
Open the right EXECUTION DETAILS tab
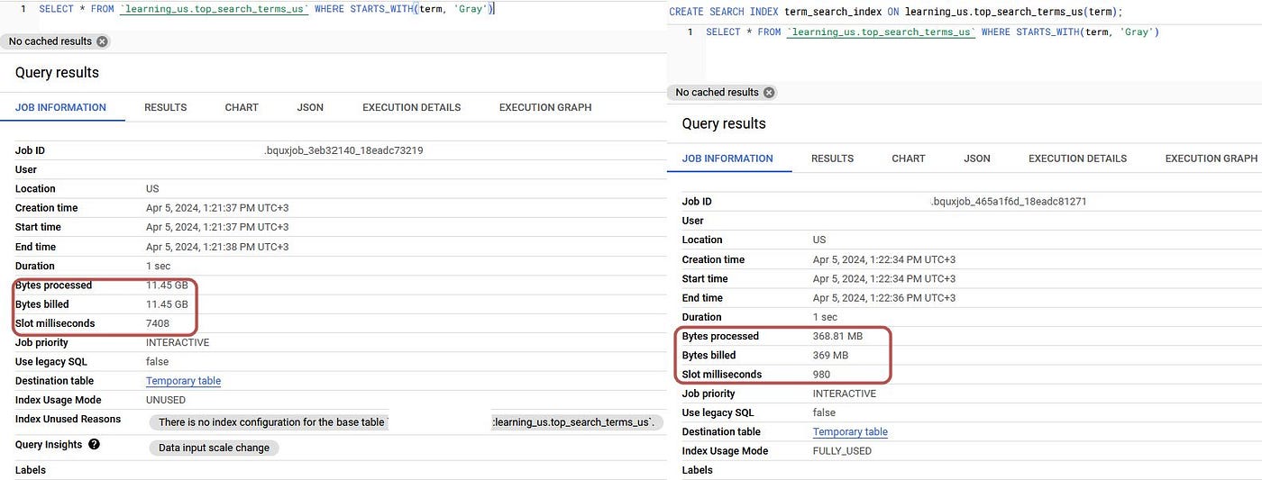click(1078, 158)
